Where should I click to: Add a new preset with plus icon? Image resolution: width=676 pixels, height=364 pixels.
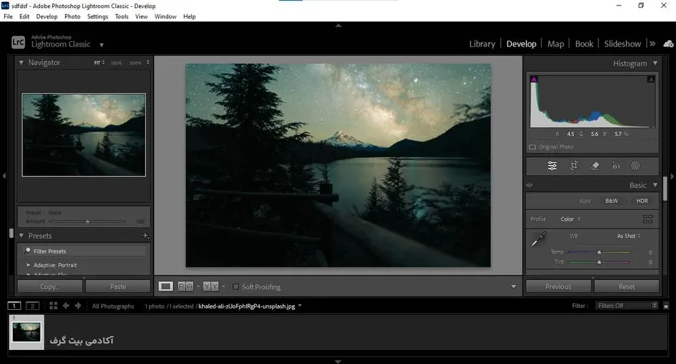(x=145, y=235)
